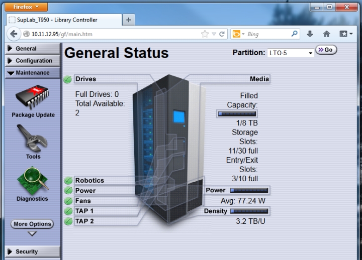Expand the General menu section
Image resolution: width=362 pixels, height=260 pixels.
click(x=33, y=49)
